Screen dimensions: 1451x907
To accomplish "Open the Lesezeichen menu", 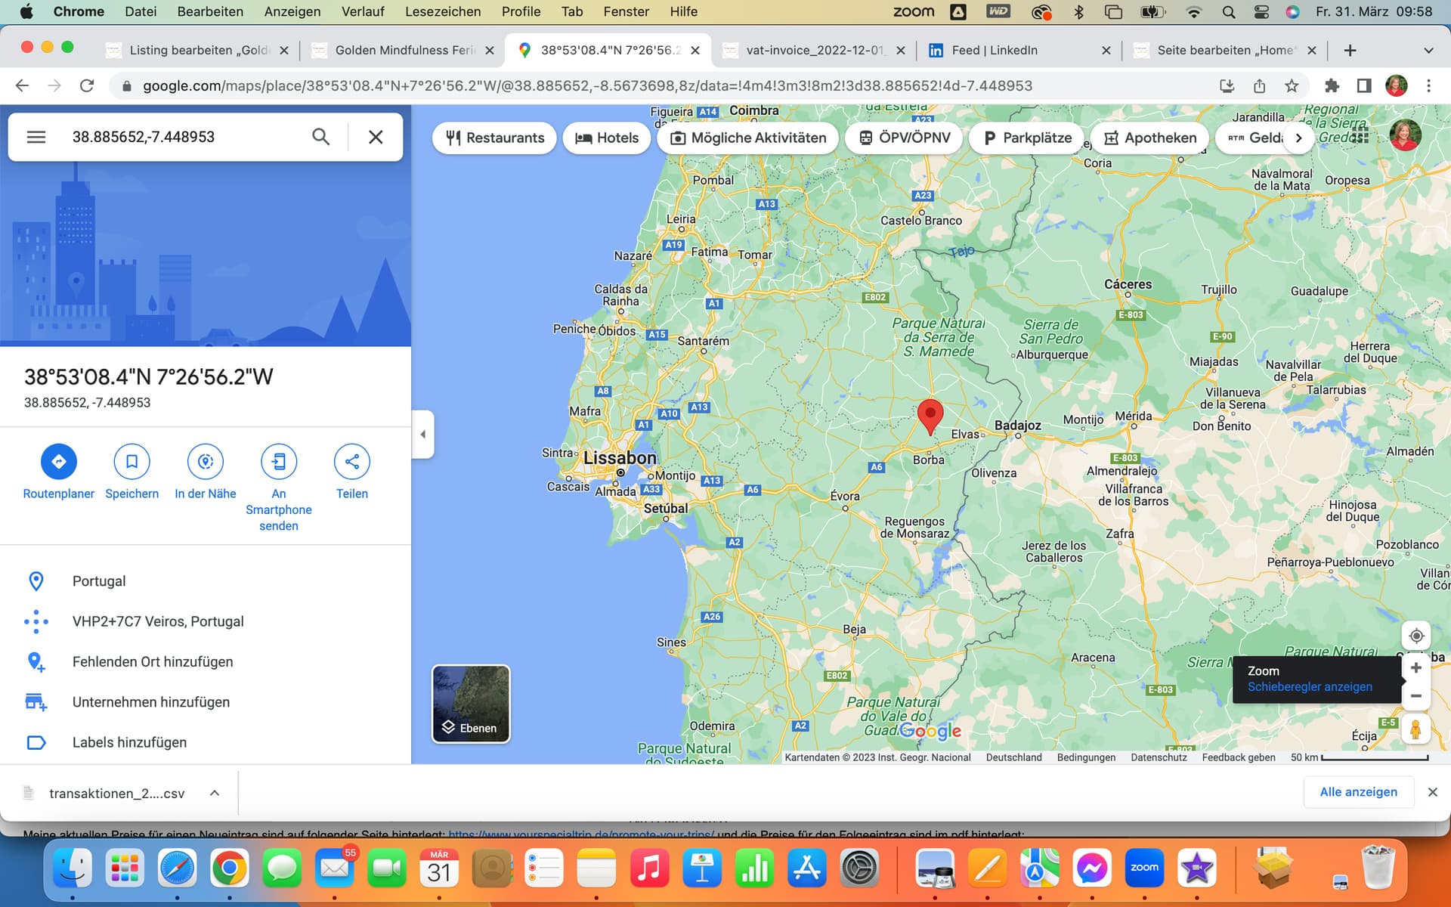I will (x=443, y=11).
